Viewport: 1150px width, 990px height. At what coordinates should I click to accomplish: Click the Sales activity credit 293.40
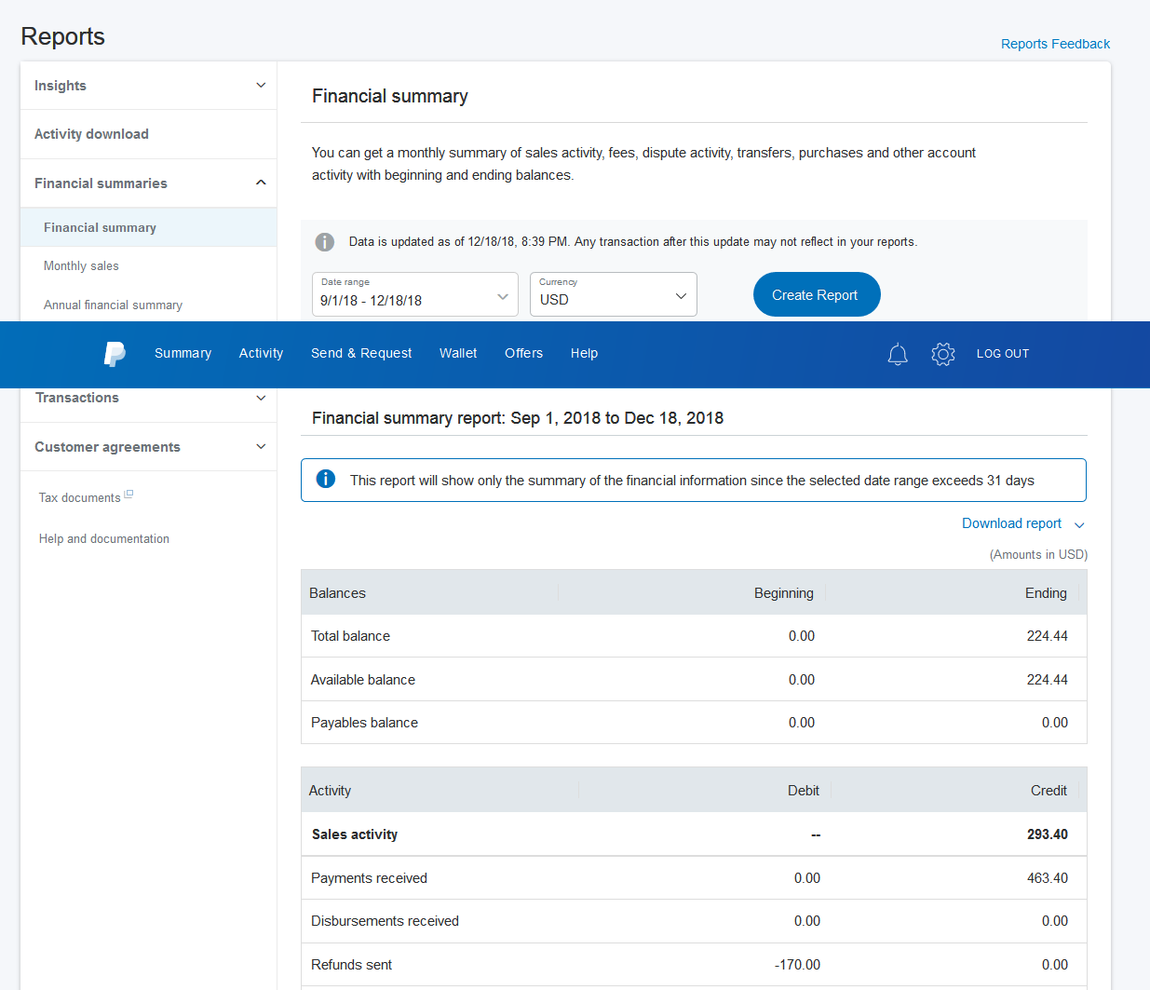(x=1048, y=834)
